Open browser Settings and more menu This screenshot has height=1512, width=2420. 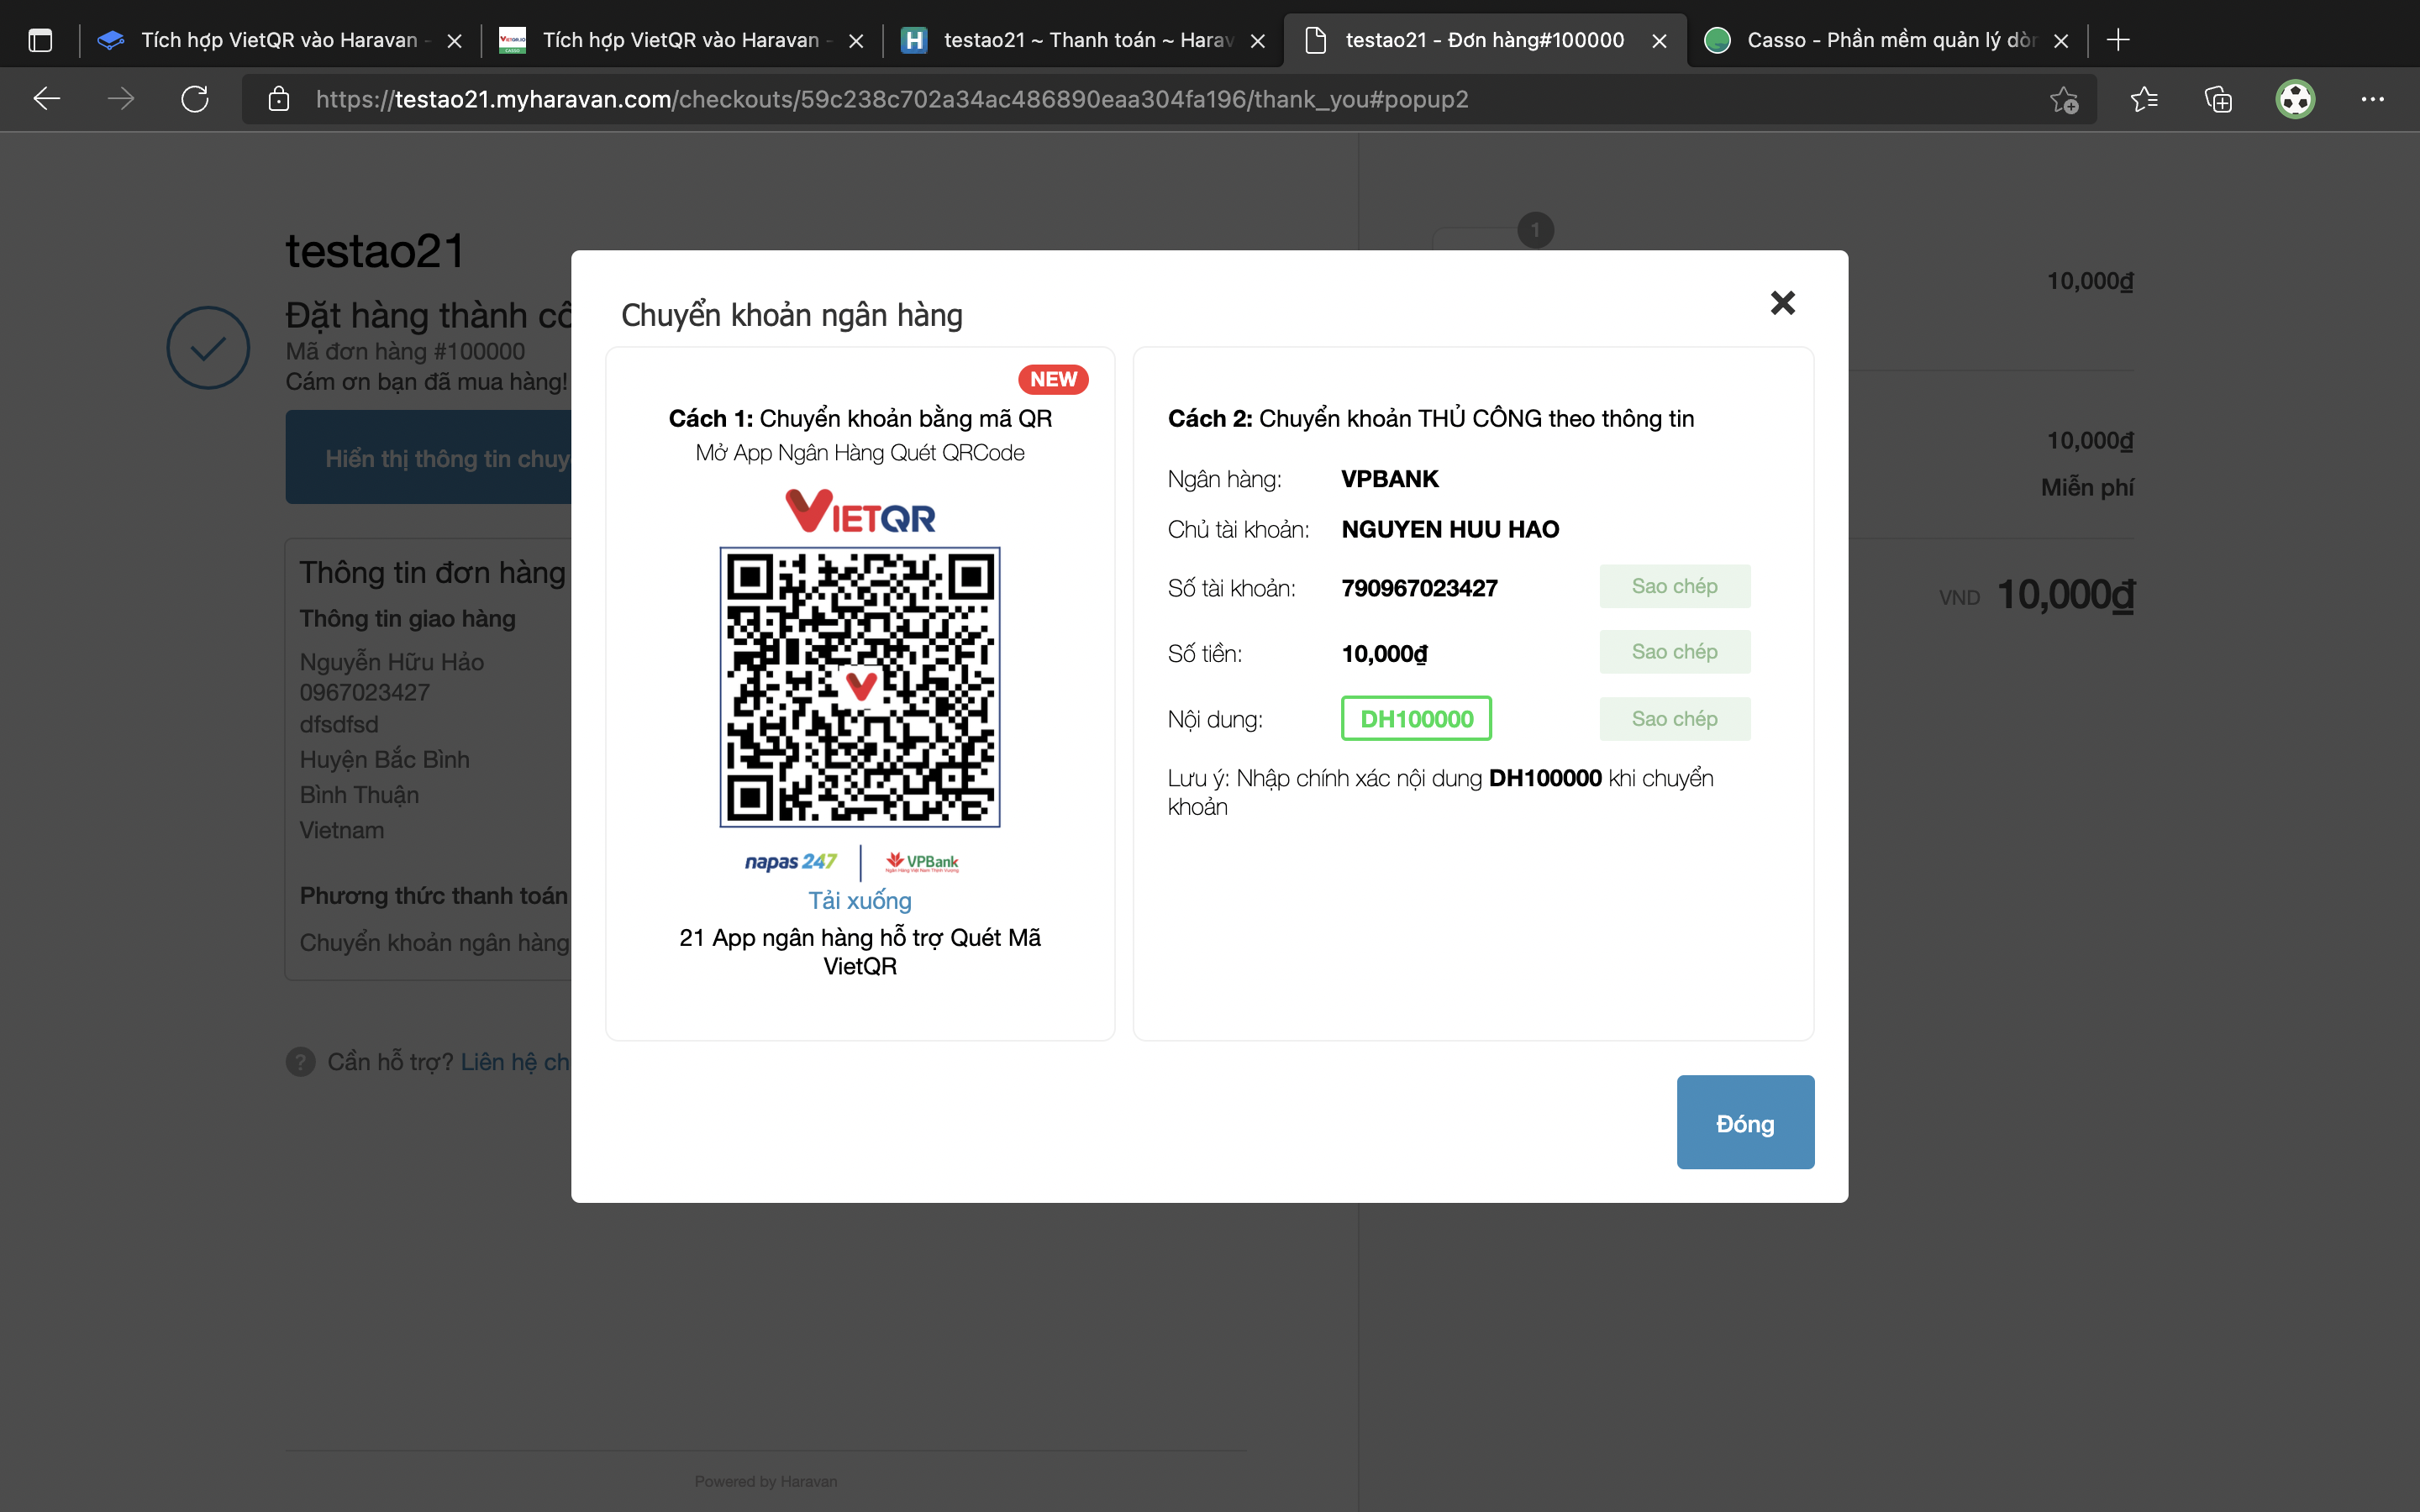2372,99
